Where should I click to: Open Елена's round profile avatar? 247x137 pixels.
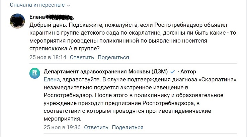point(17,21)
